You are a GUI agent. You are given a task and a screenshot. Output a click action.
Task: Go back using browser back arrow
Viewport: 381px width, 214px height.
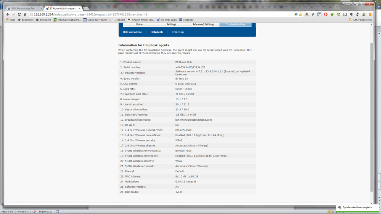8,14
